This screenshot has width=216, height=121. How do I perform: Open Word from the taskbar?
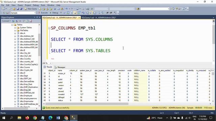click(58, 118)
